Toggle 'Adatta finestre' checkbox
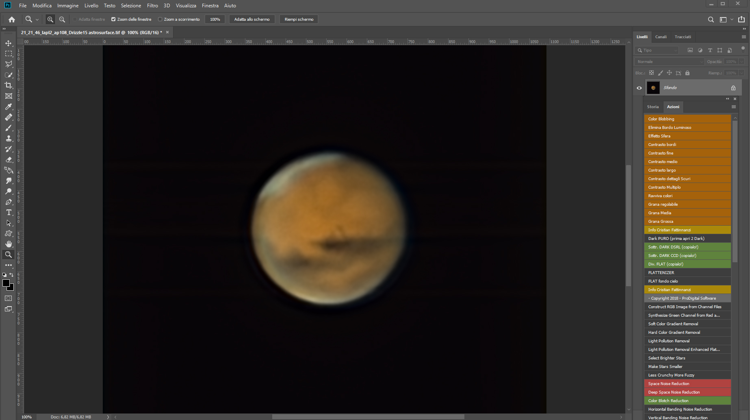750x420 pixels. (x=75, y=19)
